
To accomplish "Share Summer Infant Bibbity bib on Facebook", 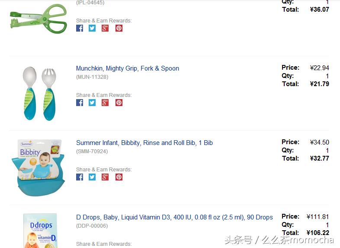I will point(80,177).
